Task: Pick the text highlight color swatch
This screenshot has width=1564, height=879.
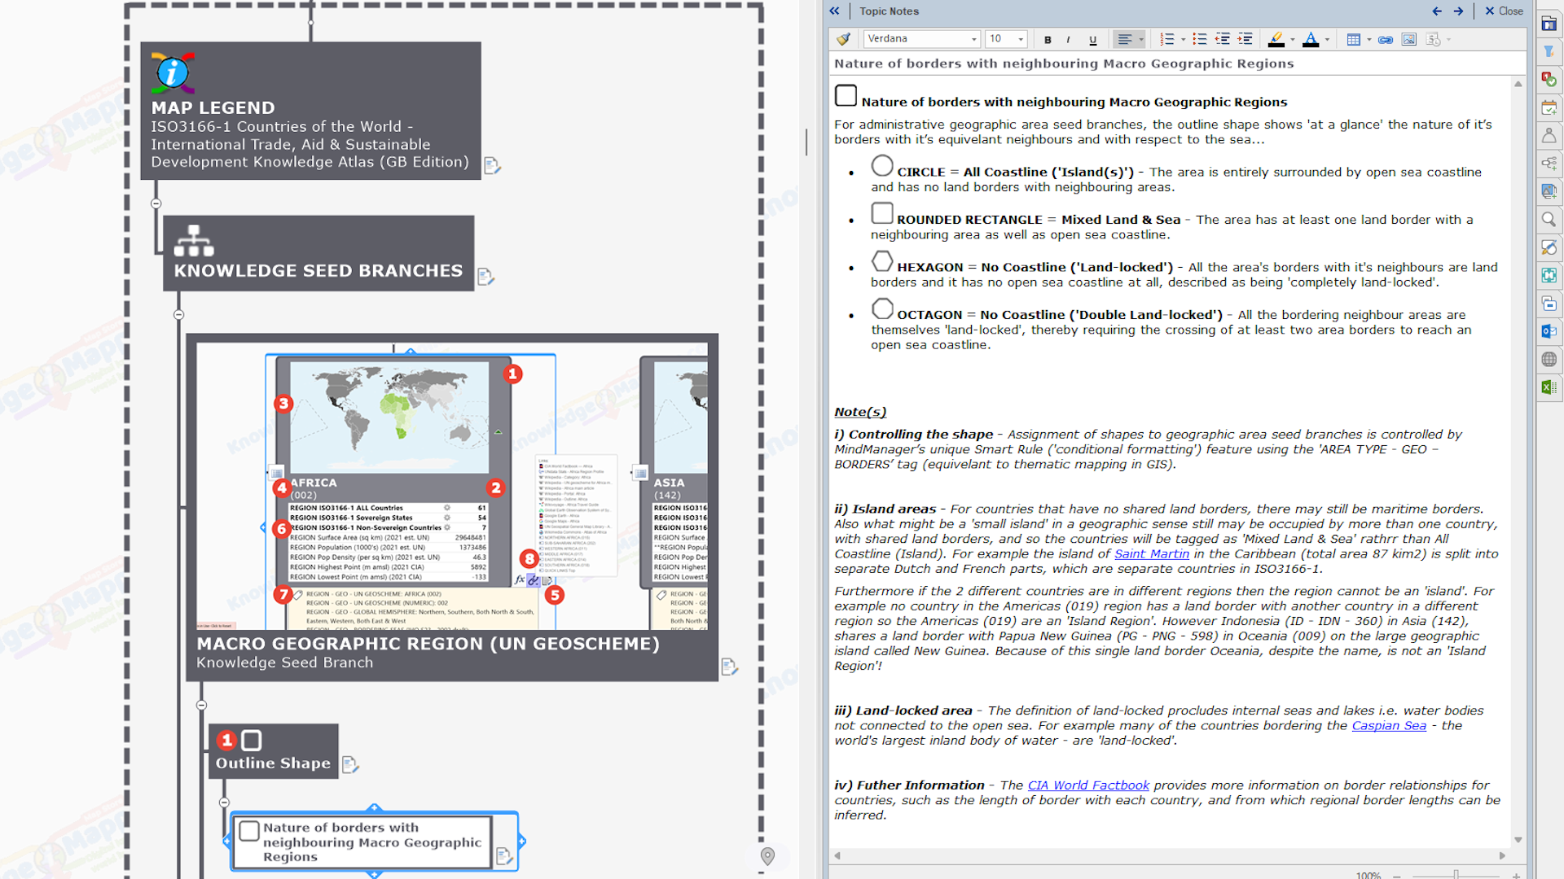Action: 1276,39
